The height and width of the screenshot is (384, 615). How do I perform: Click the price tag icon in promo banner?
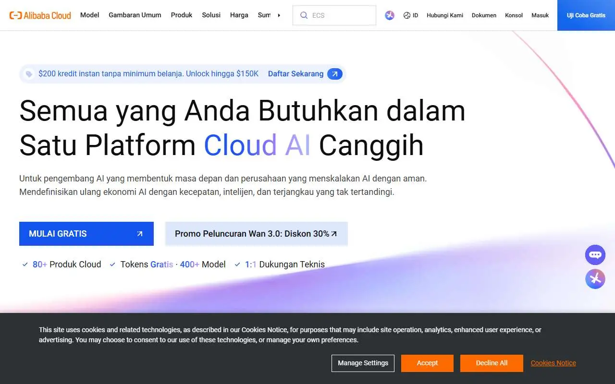(x=29, y=74)
